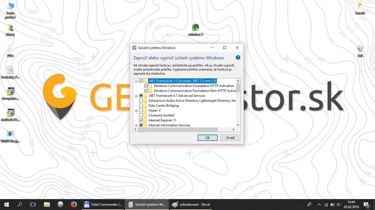The image size is (375, 210).
Task: Click the vertical scrollbar thumb
Action: [238, 88]
